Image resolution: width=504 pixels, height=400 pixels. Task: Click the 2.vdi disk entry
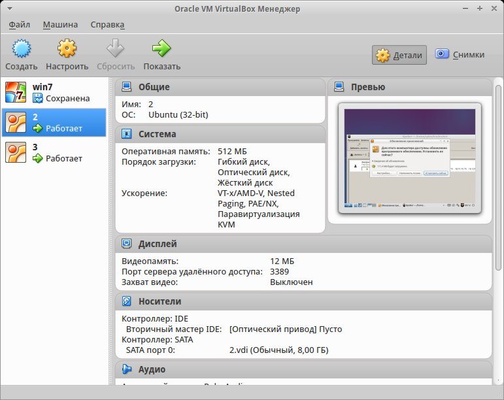tap(278, 350)
